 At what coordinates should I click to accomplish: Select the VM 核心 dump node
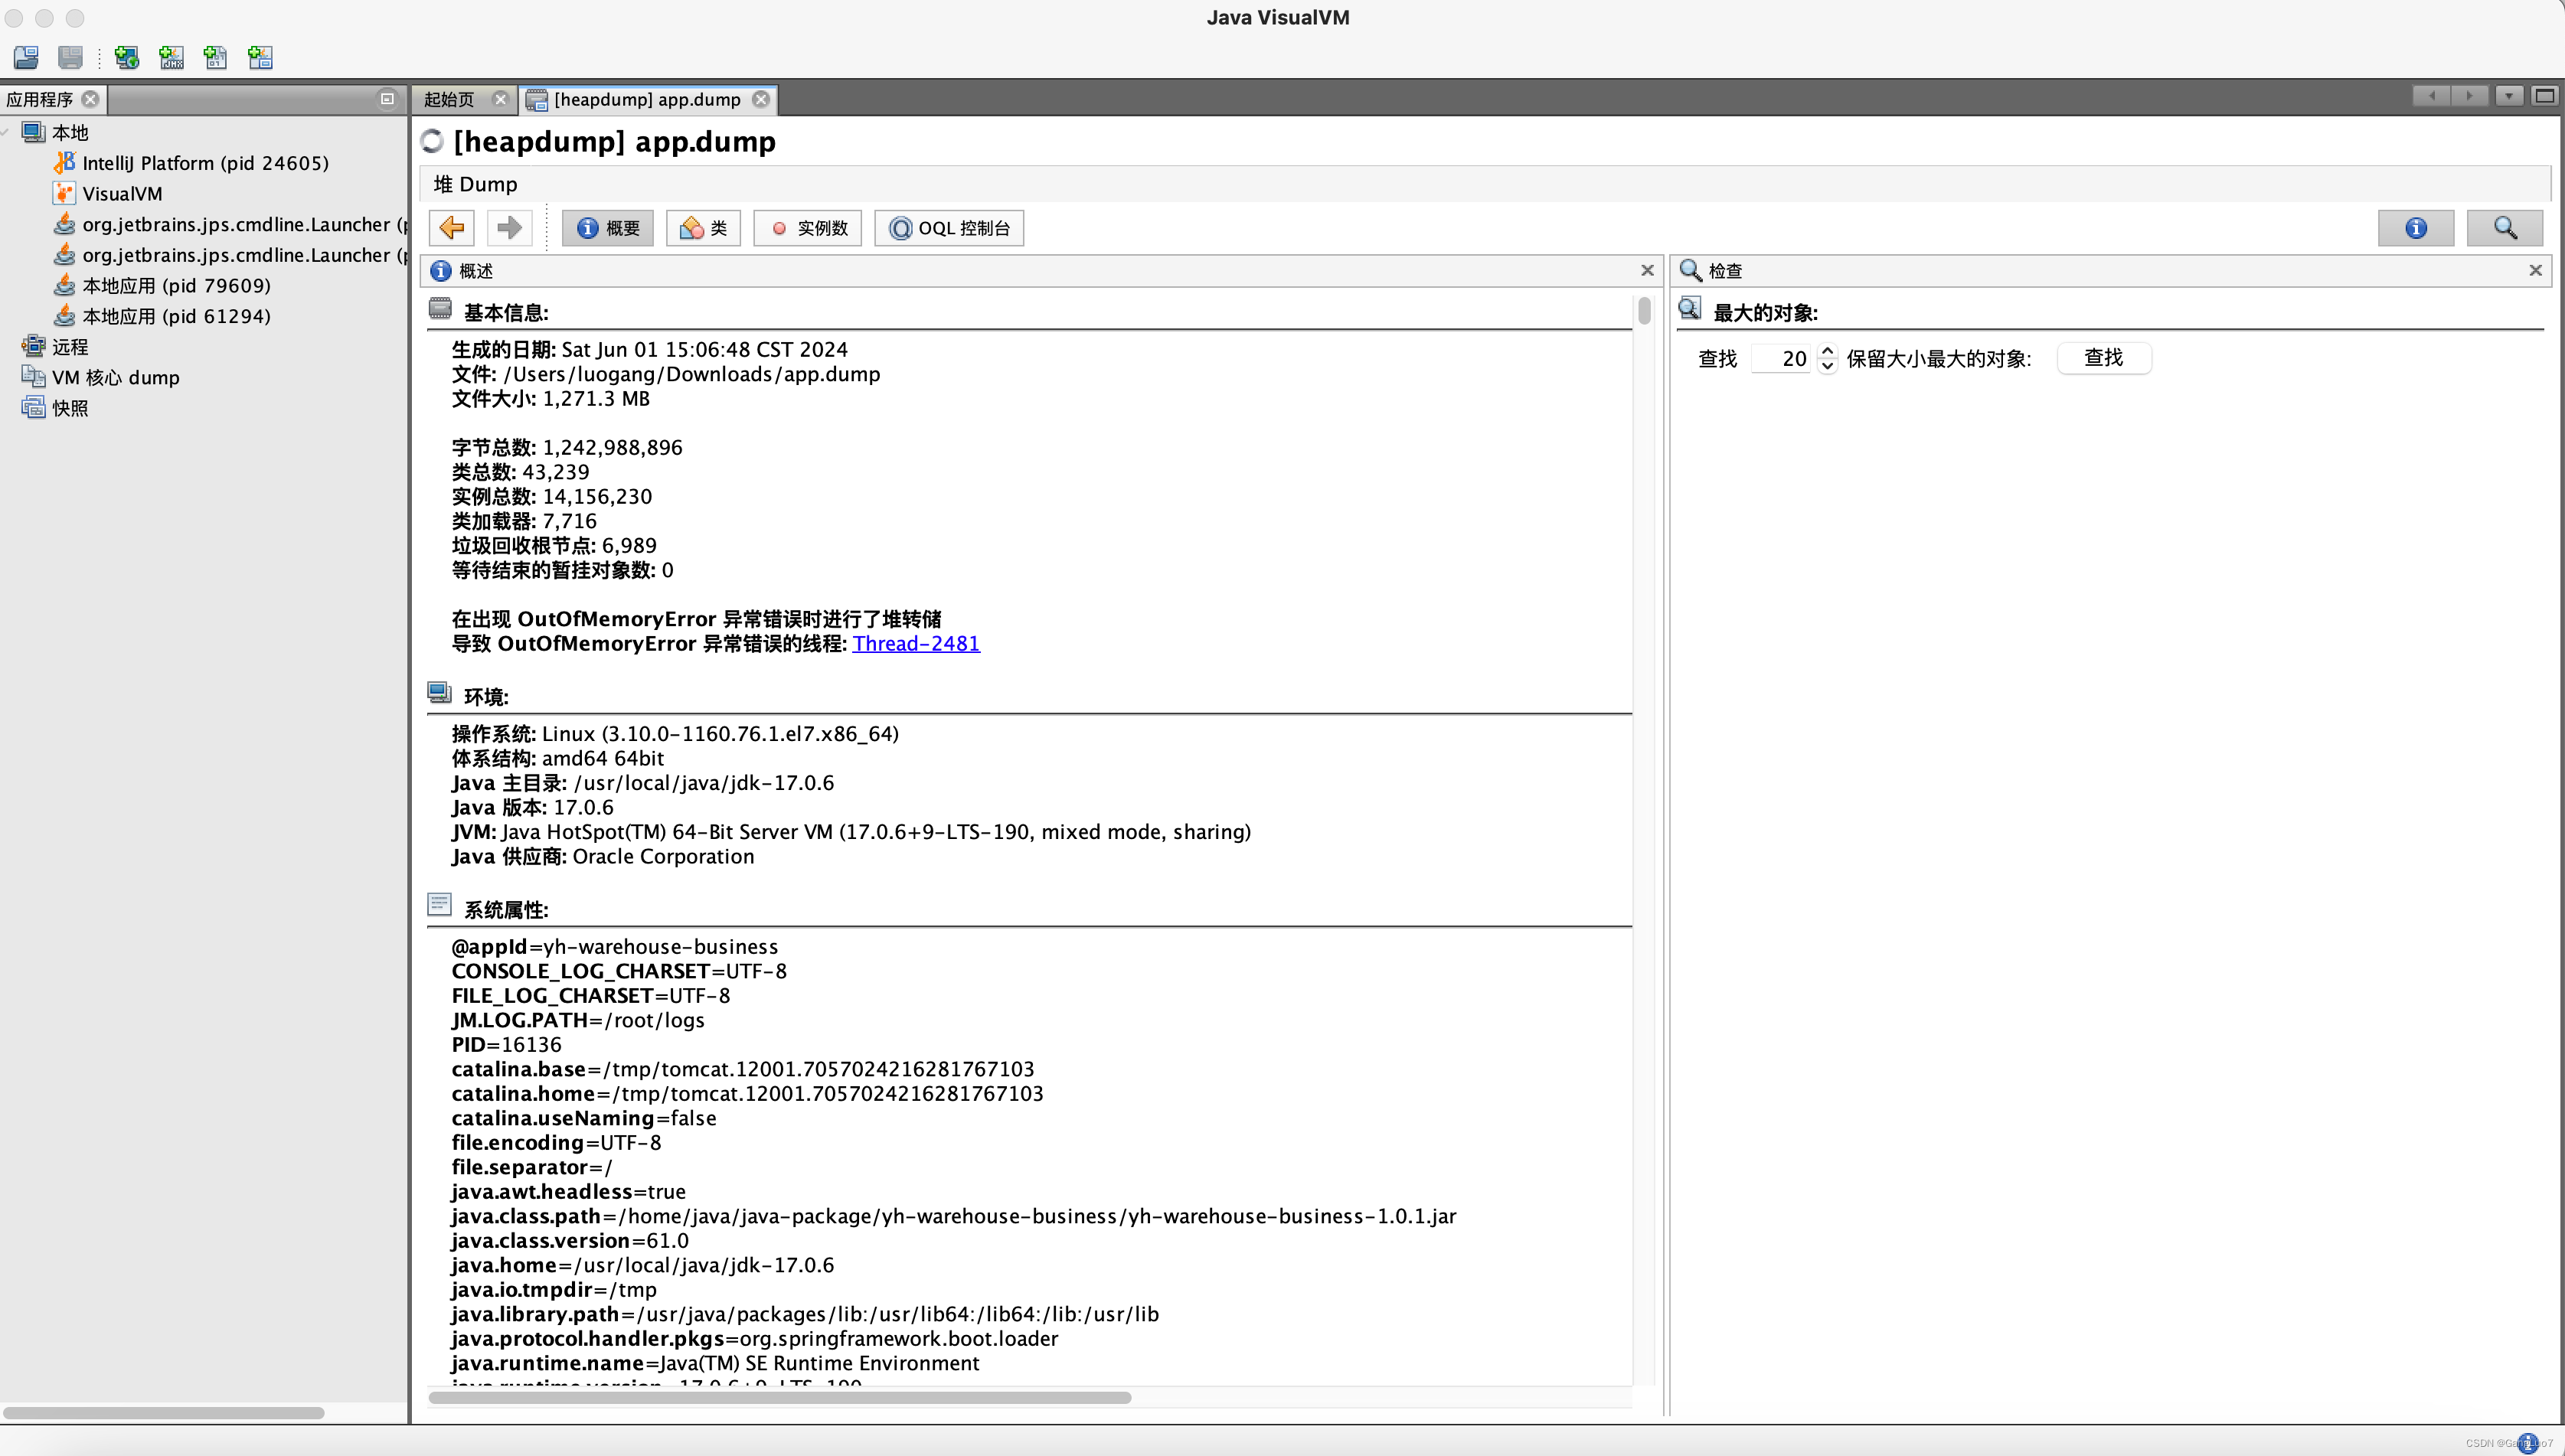[116, 378]
